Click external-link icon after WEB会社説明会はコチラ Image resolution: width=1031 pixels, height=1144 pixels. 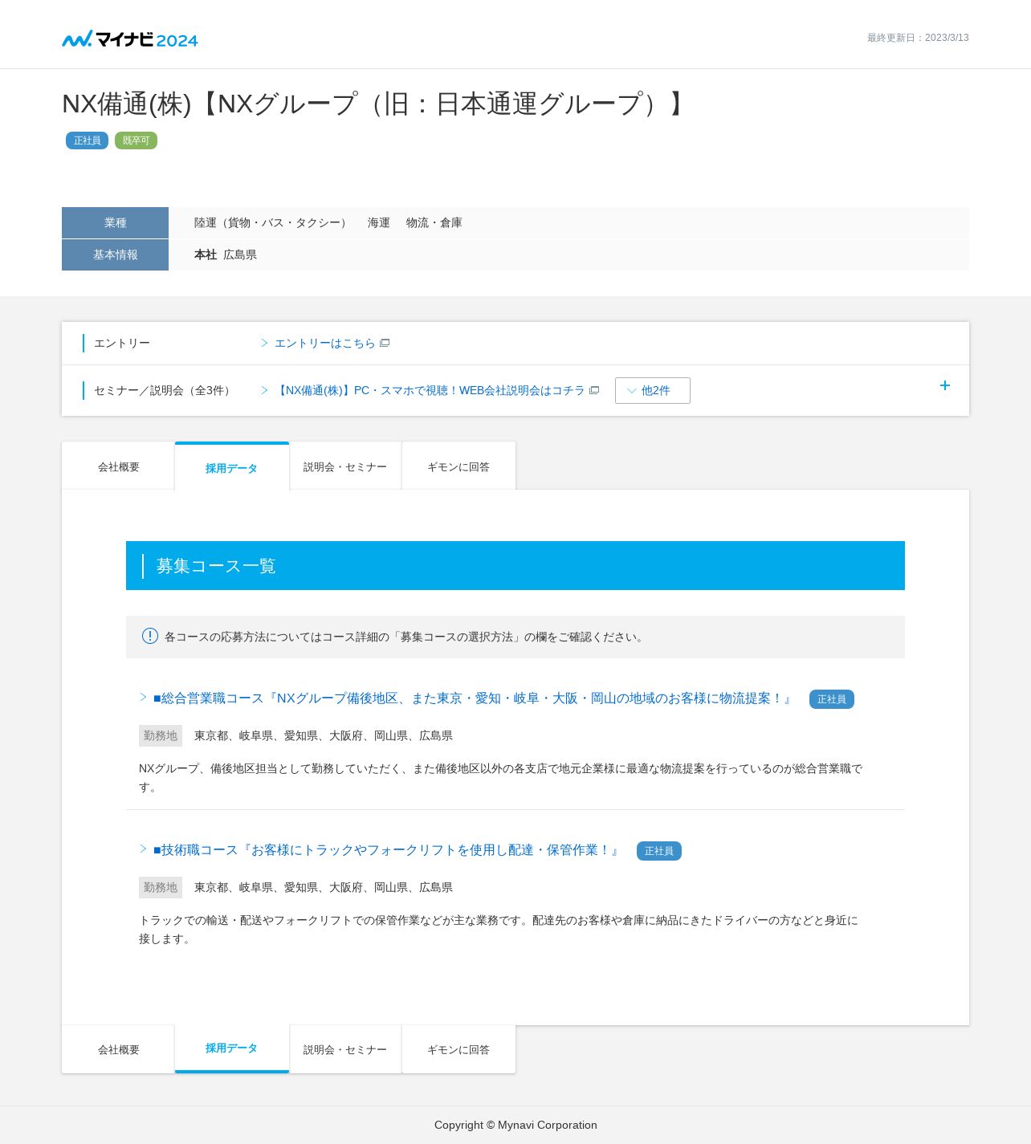[594, 390]
